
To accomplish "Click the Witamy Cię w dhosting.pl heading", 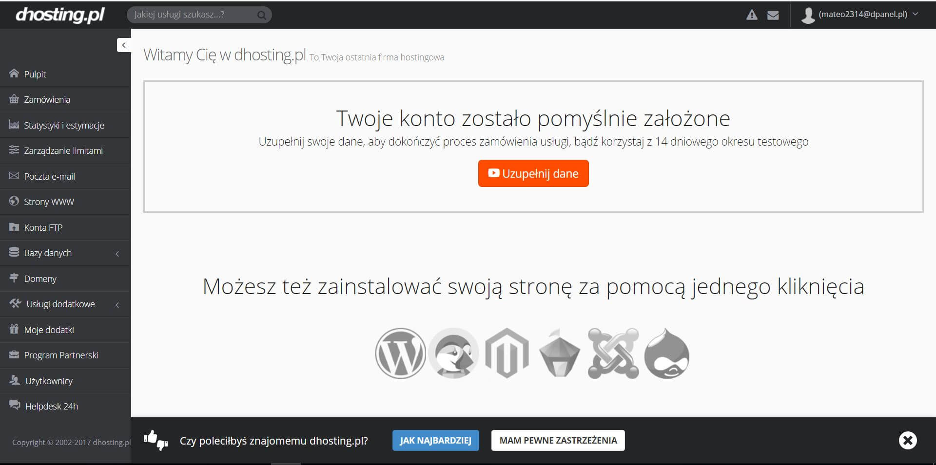I will point(225,55).
